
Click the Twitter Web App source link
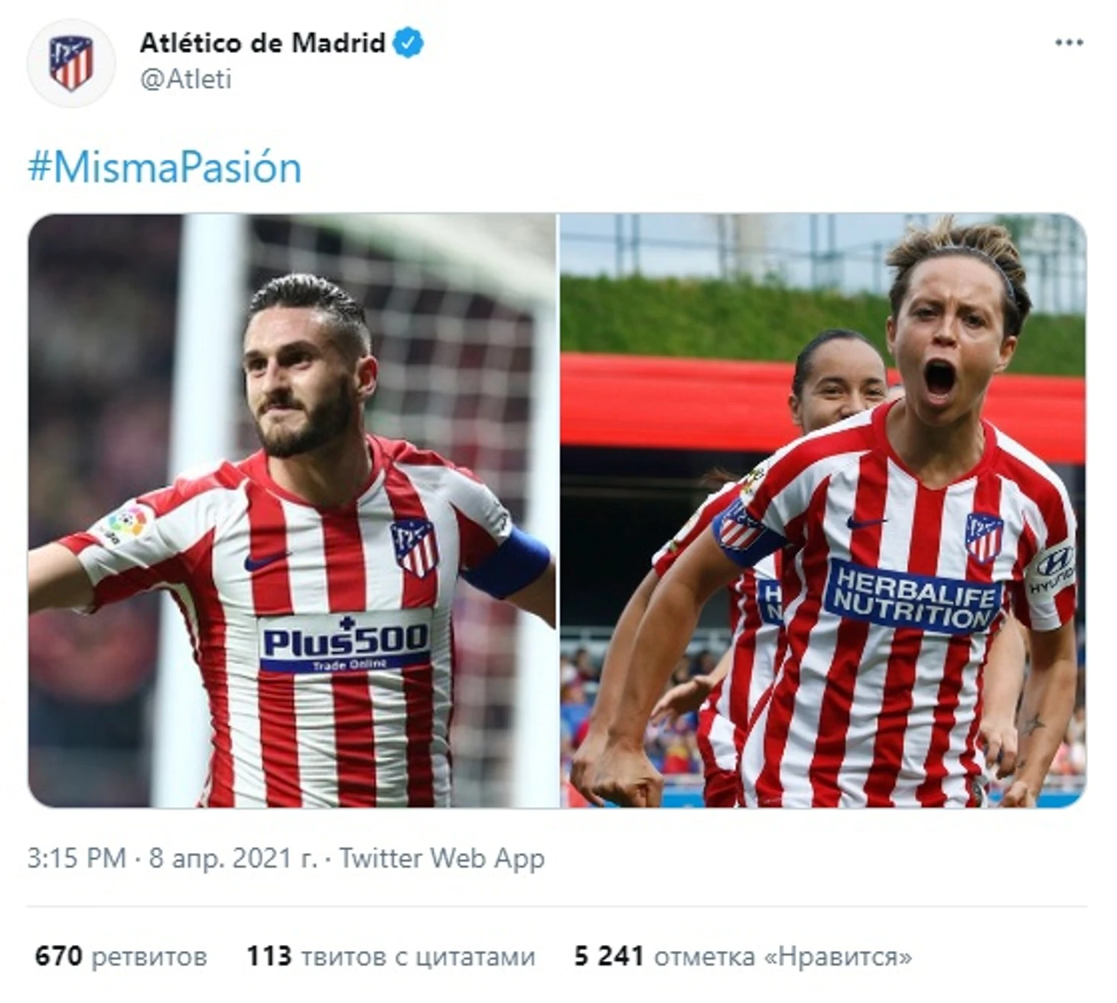coord(441,858)
